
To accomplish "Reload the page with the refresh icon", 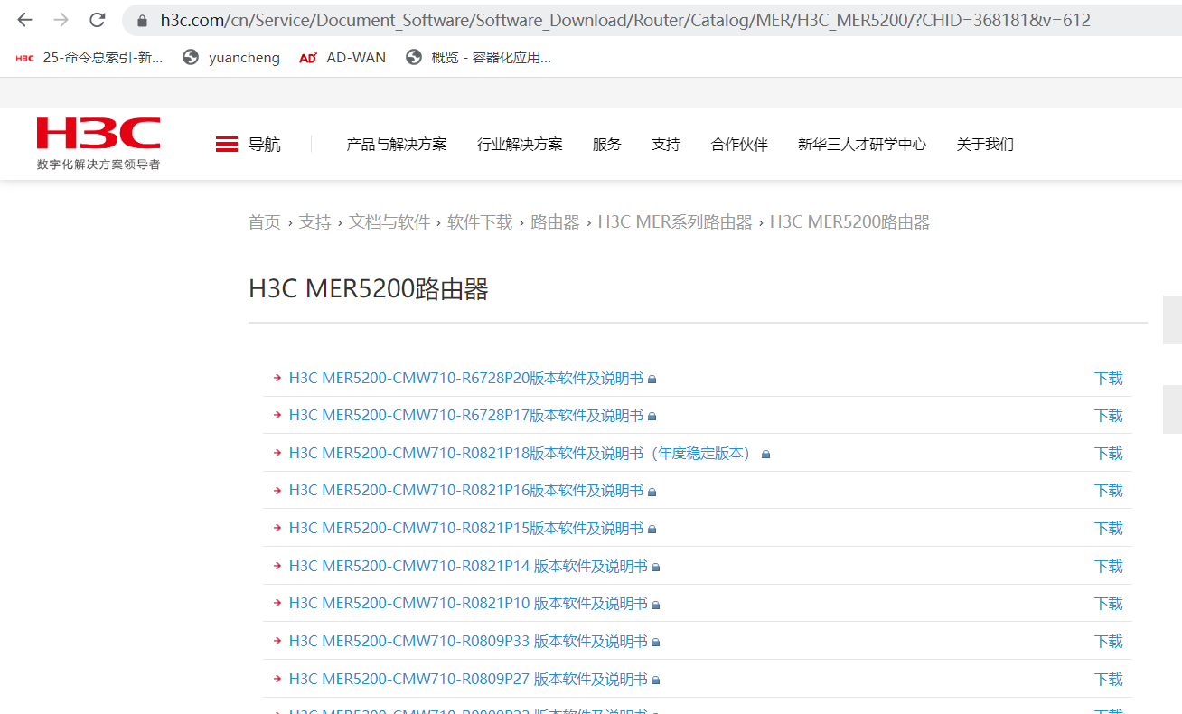I will tap(98, 20).
